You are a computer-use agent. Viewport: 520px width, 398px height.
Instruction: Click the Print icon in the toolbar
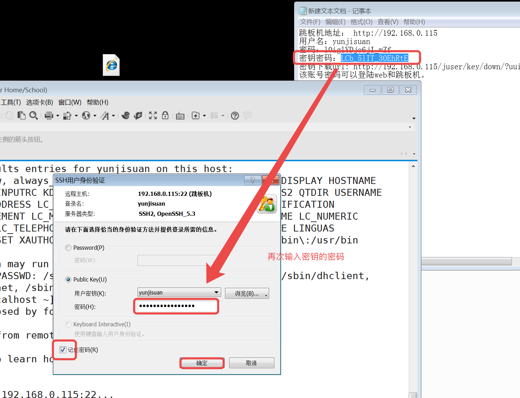(49, 115)
